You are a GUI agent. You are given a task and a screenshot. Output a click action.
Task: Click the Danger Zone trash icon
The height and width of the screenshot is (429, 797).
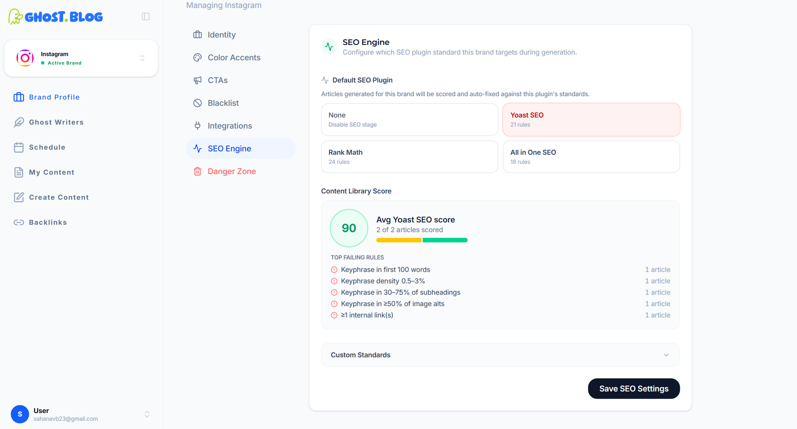click(x=198, y=171)
